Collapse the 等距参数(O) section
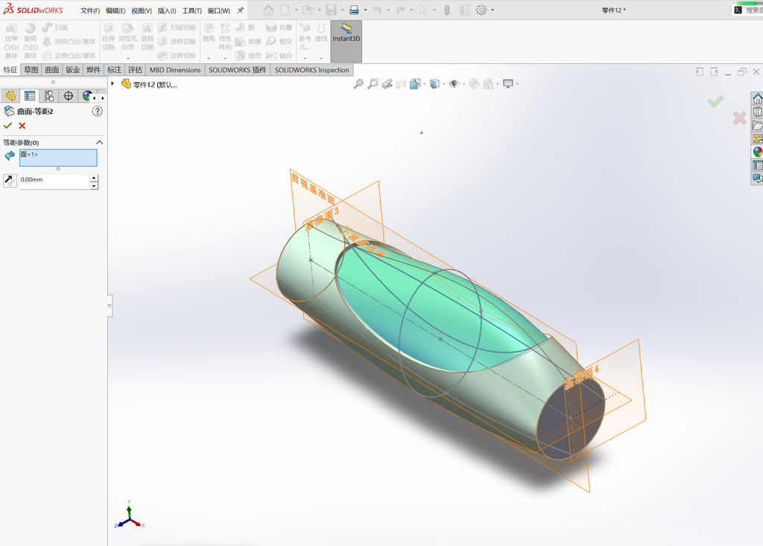The width and height of the screenshot is (763, 546). pyautogui.click(x=100, y=142)
